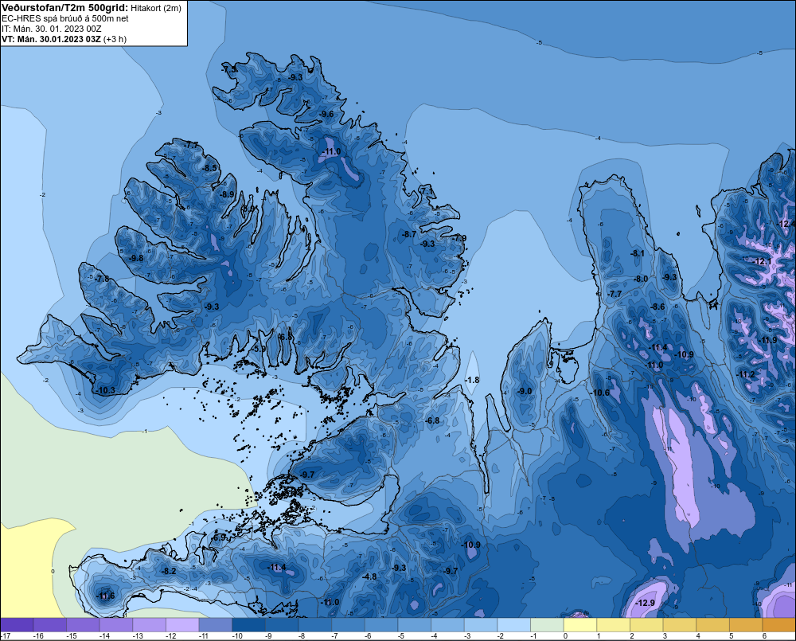Pick the legend swatch between -11 and -10

216,625
